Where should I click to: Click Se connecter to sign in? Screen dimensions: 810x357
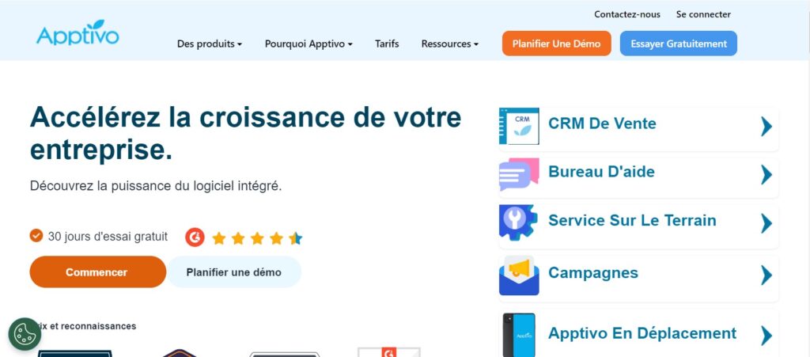point(703,14)
